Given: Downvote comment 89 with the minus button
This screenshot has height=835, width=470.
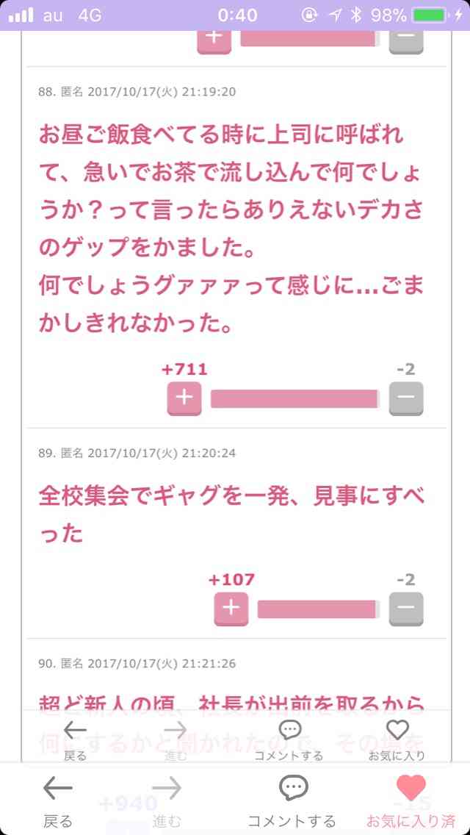Looking at the screenshot, I should click(406, 609).
